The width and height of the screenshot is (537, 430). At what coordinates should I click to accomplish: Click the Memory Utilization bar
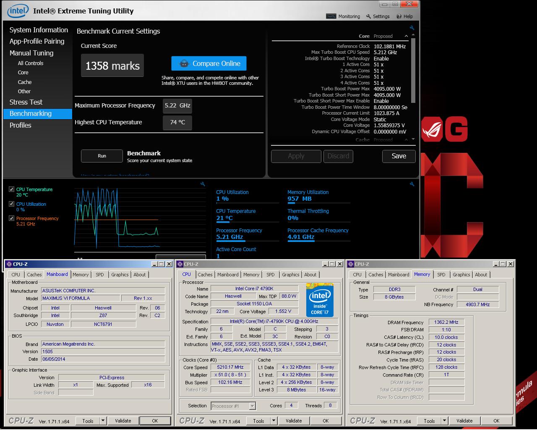tap(319, 203)
